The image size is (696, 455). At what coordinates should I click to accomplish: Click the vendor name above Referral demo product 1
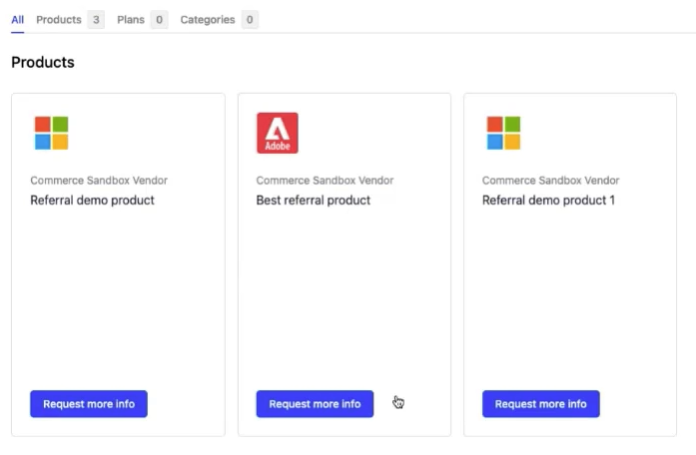(x=550, y=181)
